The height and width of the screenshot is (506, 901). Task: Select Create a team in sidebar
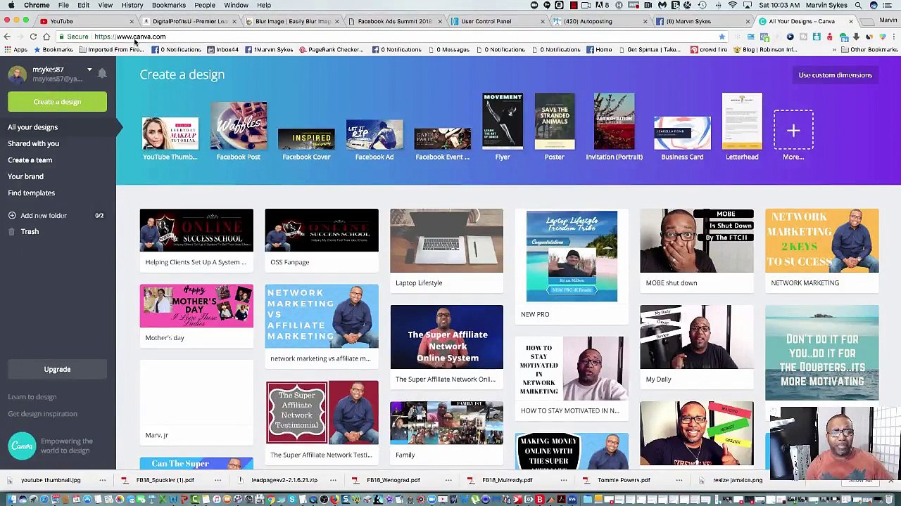30,160
